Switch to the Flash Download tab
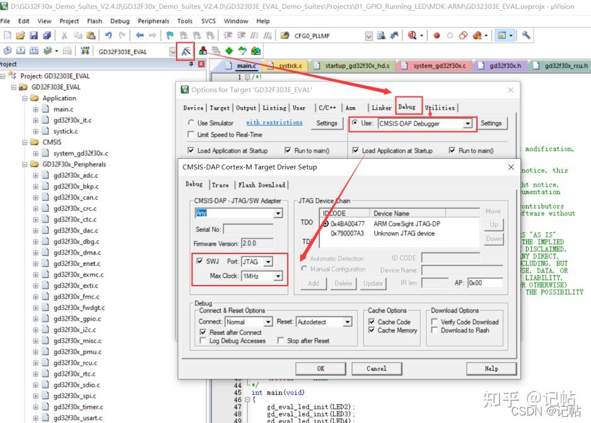This screenshot has width=591, height=423. [x=262, y=185]
